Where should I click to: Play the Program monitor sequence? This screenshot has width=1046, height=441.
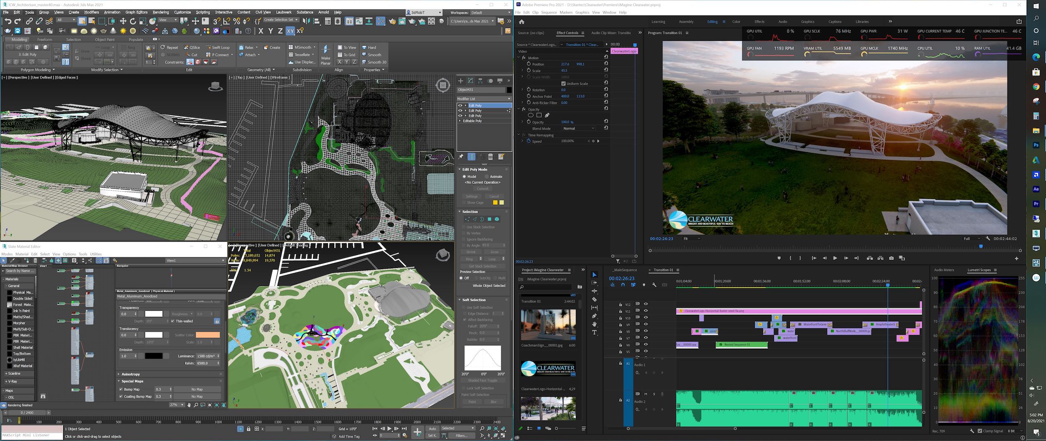835,258
